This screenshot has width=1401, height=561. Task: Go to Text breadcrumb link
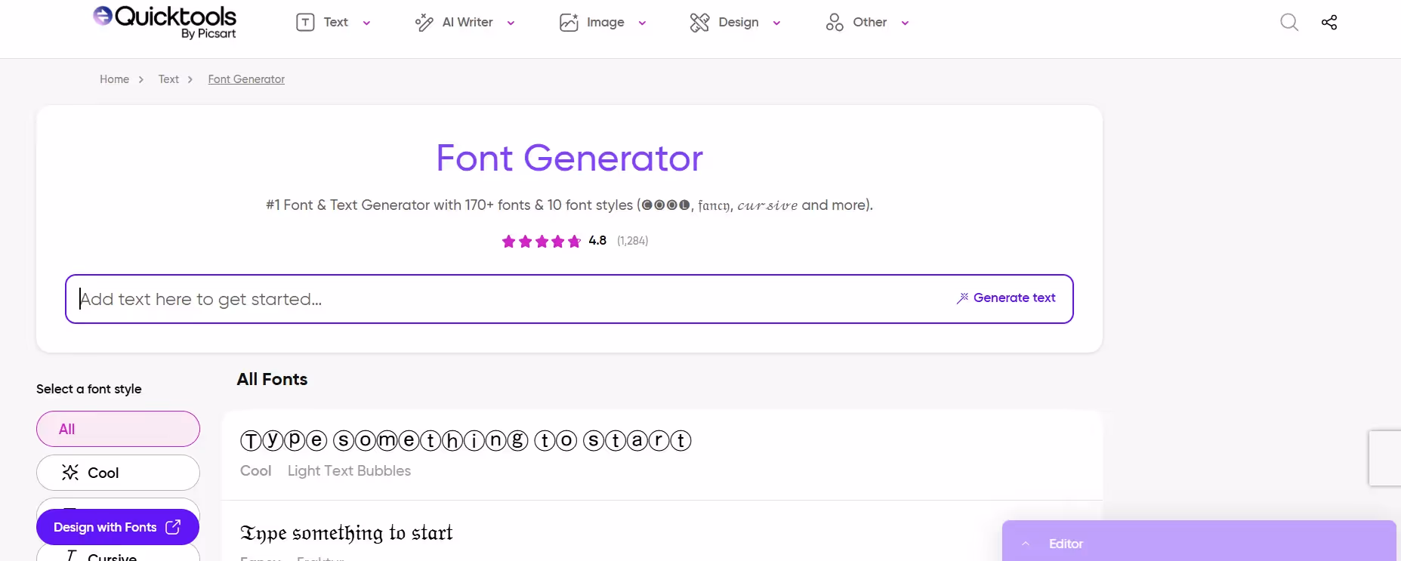168,79
